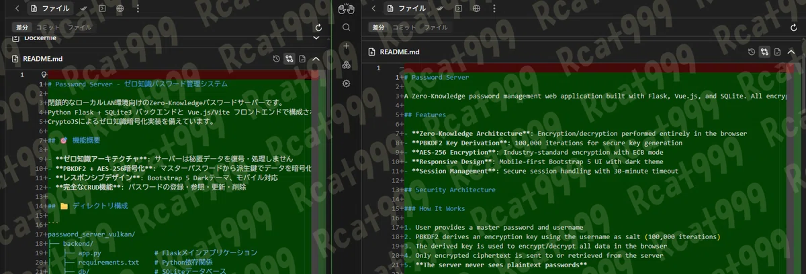
Task: Collapse README.md diff in left pane
Action: tap(316, 59)
